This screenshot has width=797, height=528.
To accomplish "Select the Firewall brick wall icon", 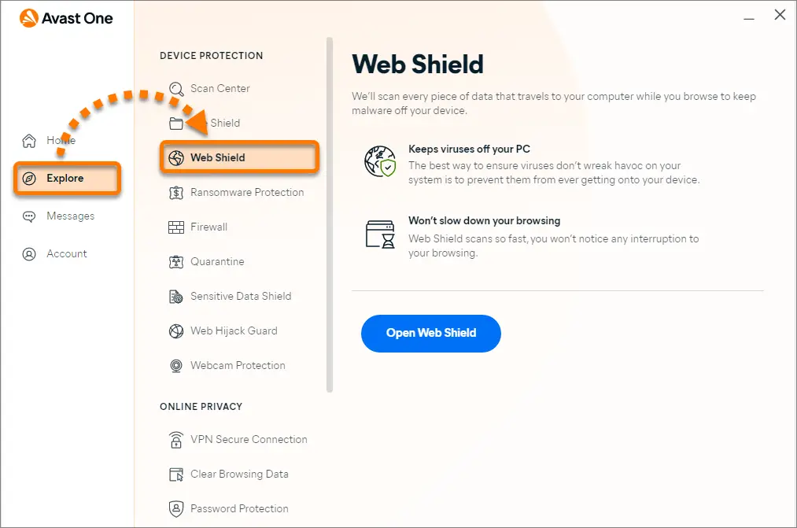I will point(176,227).
